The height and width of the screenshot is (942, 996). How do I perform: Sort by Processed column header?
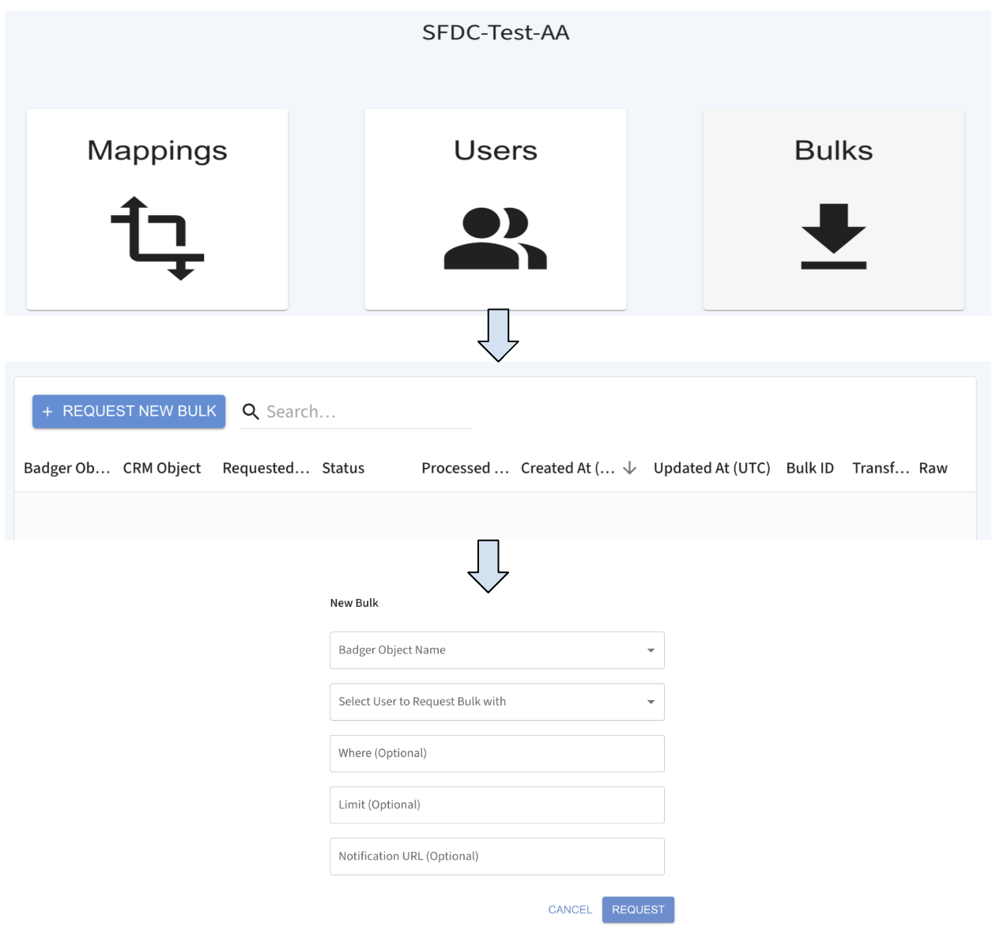(x=465, y=468)
